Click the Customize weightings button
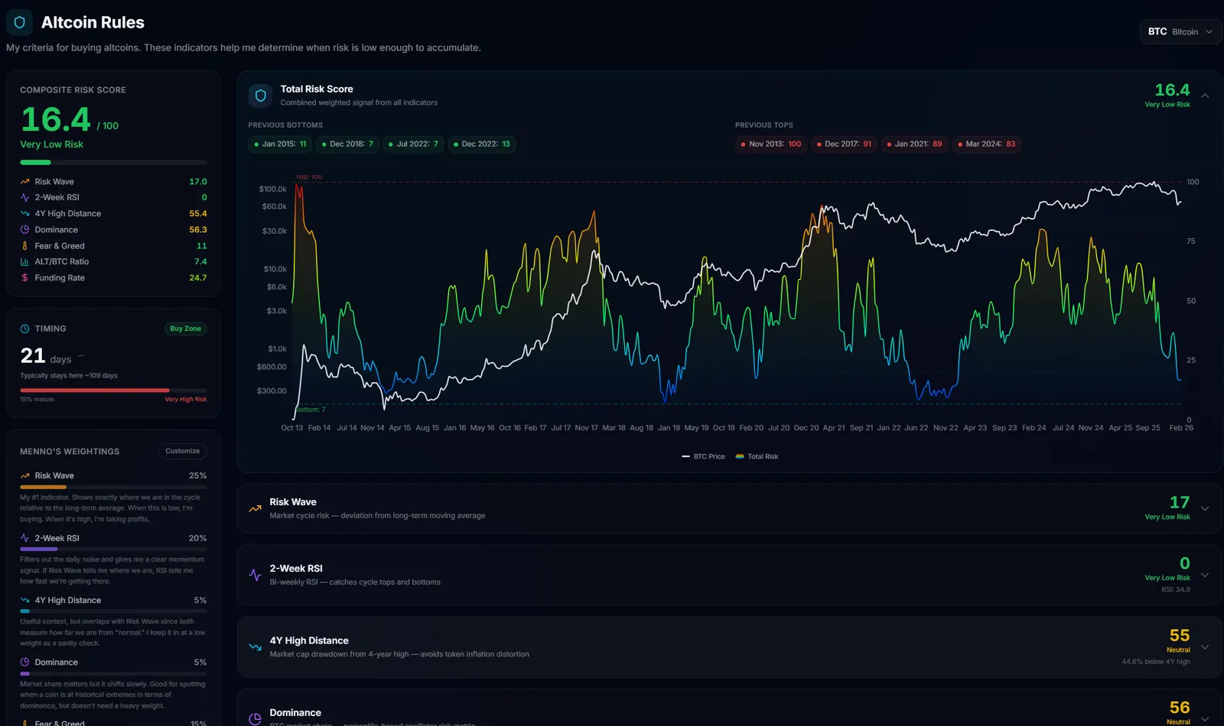This screenshot has height=726, width=1224. coord(183,451)
